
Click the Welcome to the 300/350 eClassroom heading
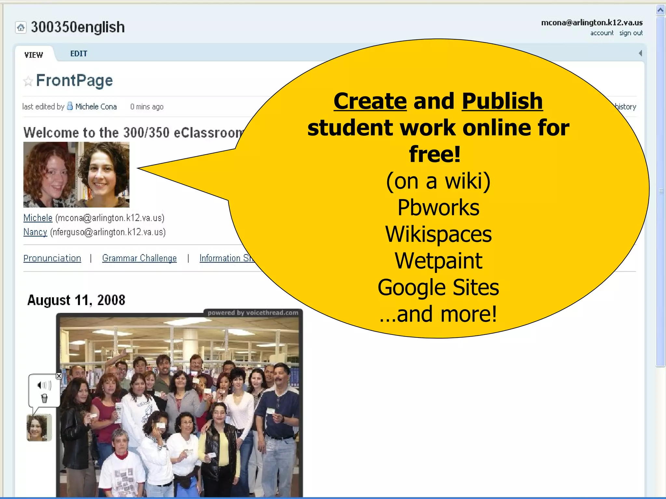pyautogui.click(x=133, y=133)
